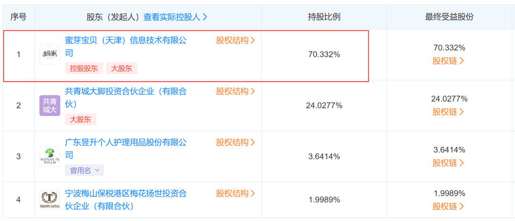Open 股权结构 for 共青城大脚投资合伙企业
The width and height of the screenshot is (515, 221).
click(x=236, y=92)
